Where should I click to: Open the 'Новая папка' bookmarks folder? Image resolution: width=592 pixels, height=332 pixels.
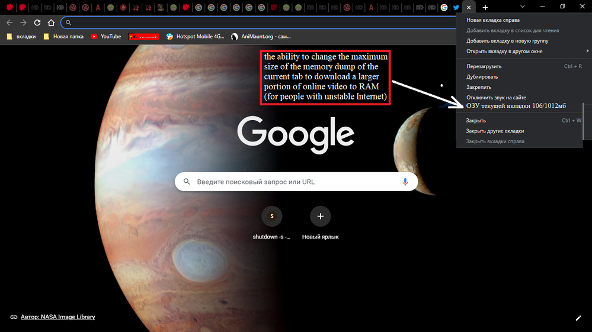tap(63, 37)
